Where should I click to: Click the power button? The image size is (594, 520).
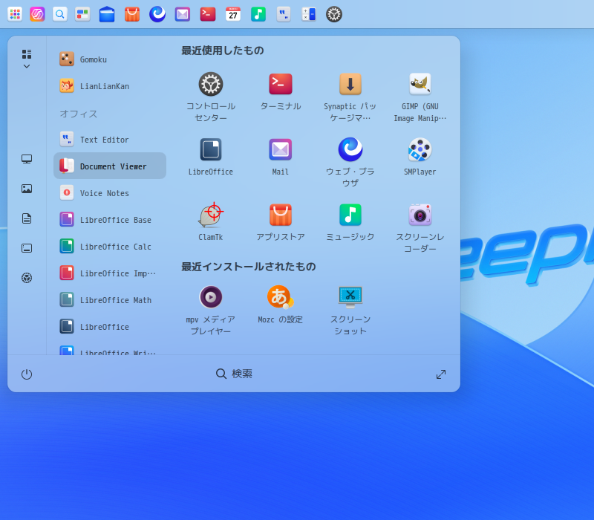point(27,374)
